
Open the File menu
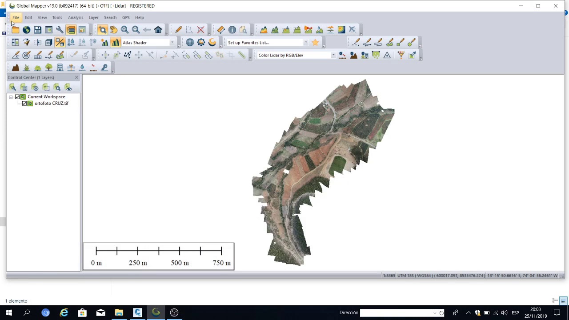pyautogui.click(x=16, y=18)
